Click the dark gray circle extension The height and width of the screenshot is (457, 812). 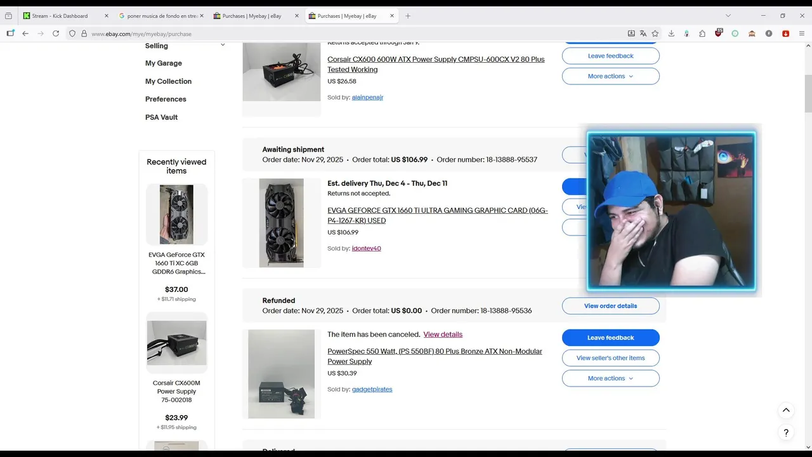769,34
